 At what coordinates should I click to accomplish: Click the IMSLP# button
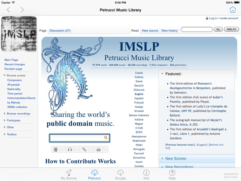tap(231, 29)
